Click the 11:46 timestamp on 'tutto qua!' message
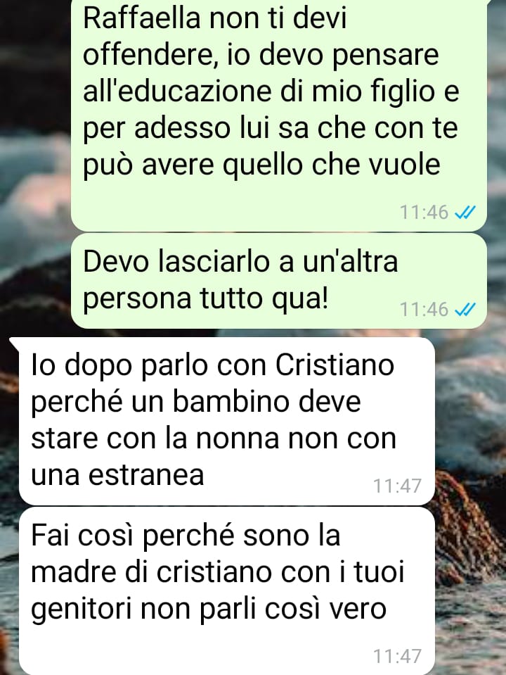 (x=424, y=309)
